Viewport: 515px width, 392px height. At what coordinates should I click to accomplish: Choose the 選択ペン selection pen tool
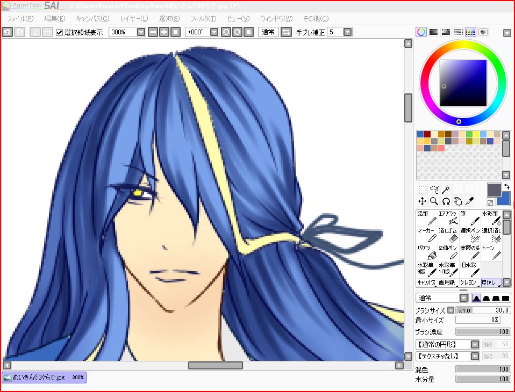point(470,235)
